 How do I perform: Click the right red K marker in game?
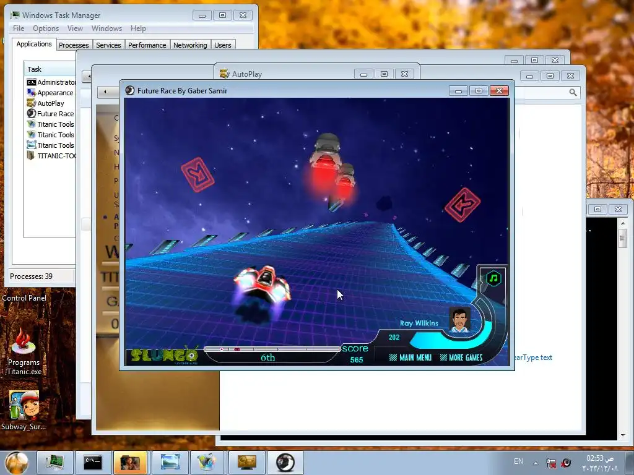(x=462, y=205)
